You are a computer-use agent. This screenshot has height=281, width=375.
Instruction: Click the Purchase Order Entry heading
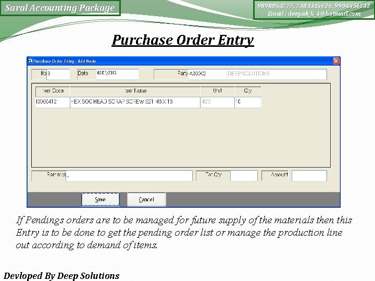[183, 40]
